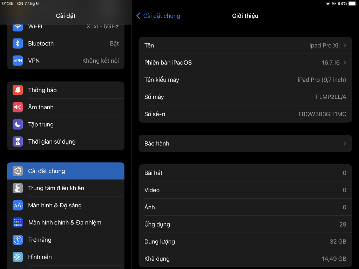Image resolution: width=359 pixels, height=269 pixels.
Task: Open the VPN settings label
Action: click(x=34, y=61)
